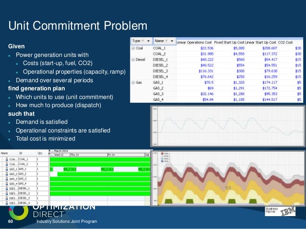Click the CO2 Cost column header
This screenshot has height=229, width=306.
(x=285, y=42)
